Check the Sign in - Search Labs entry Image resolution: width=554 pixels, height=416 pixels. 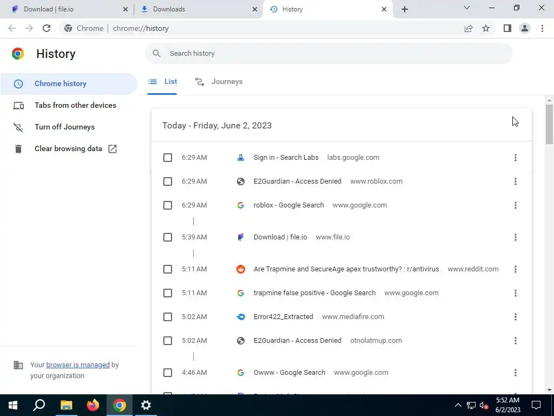pyautogui.click(x=168, y=158)
